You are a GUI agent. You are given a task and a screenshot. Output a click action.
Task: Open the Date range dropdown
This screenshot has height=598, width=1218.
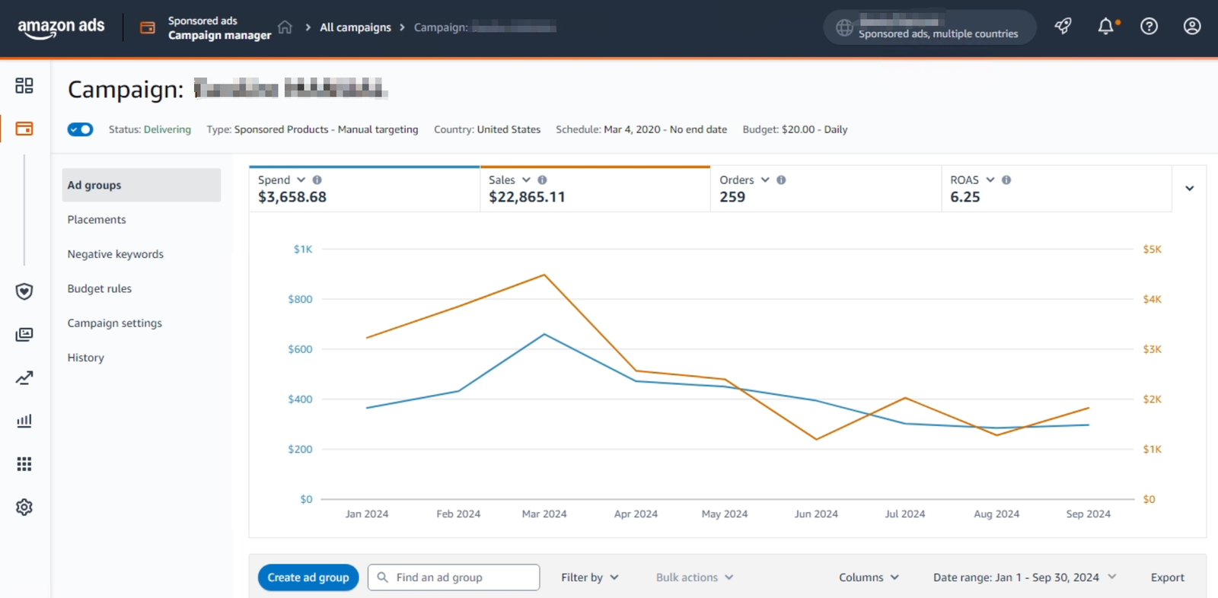[x=1024, y=577]
